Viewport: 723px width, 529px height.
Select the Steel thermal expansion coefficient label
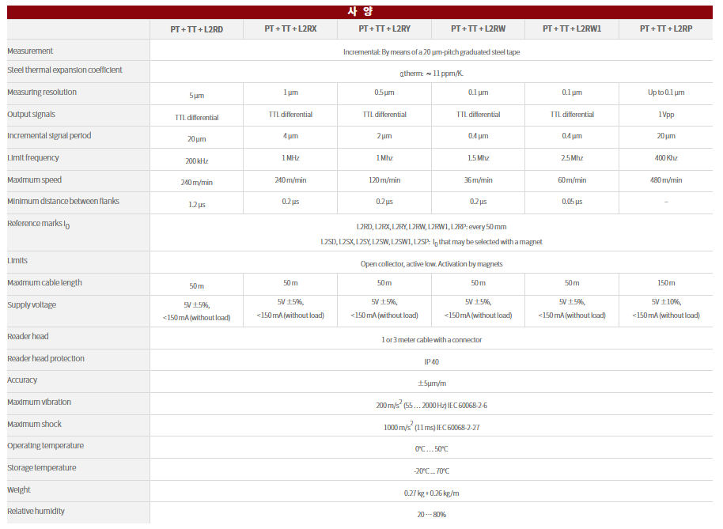click(x=65, y=70)
